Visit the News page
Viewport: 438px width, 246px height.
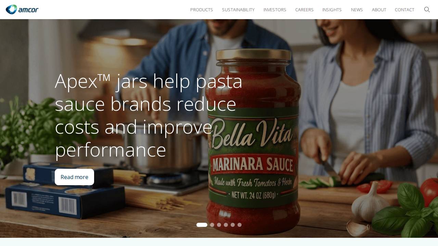pos(357,10)
